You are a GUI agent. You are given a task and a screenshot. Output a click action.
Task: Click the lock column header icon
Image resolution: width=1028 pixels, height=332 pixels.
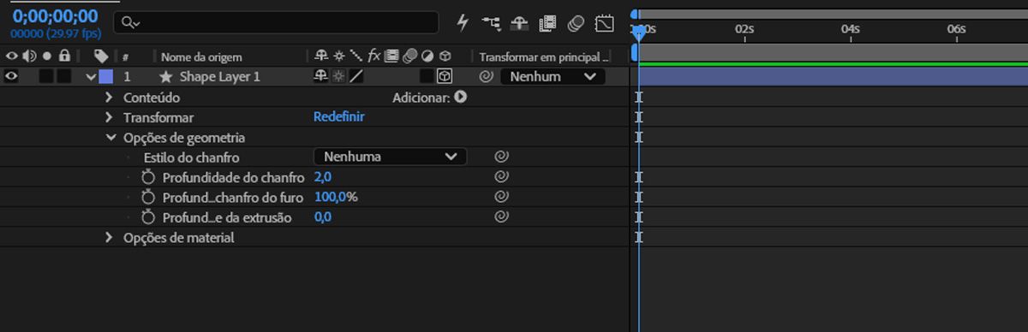63,56
